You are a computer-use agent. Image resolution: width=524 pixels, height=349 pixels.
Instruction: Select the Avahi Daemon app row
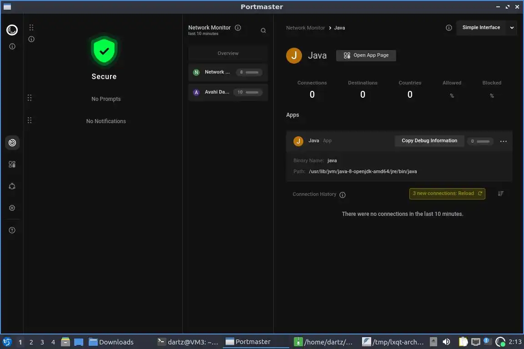[228, 92]
